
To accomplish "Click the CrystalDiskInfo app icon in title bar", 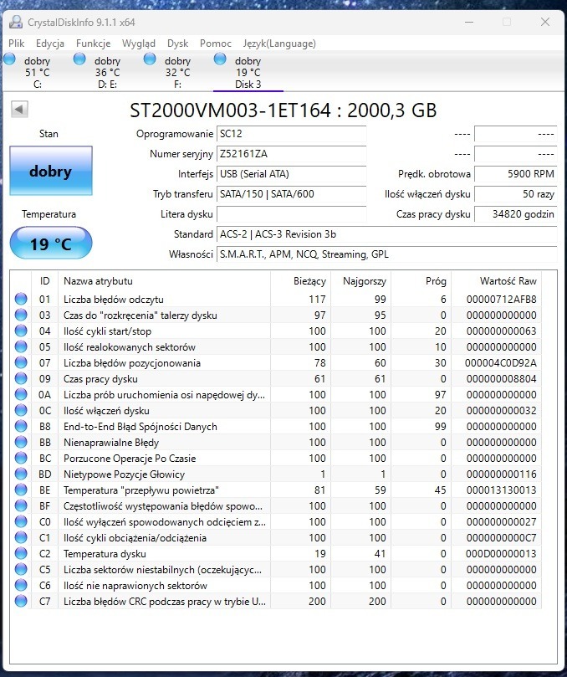I will click(17, 22).
